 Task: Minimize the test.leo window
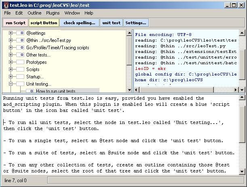point(227,5)
